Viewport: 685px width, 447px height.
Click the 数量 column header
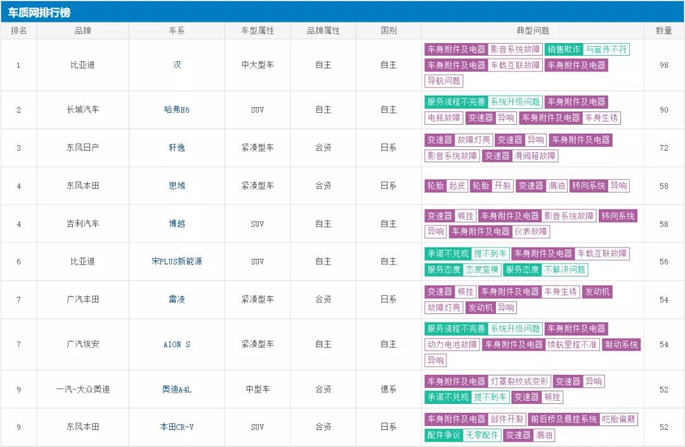coord(663,30)
